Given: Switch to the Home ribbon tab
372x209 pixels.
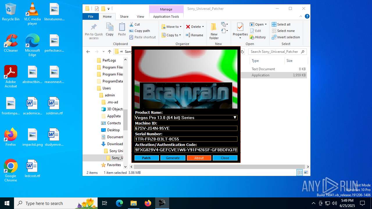Looking at the screenshot, I should [107, 17].
